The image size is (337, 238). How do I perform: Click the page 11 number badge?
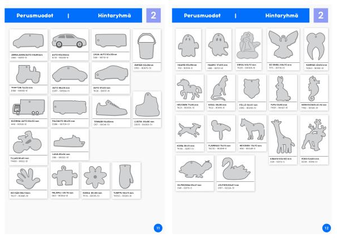(x=158, y=228)
